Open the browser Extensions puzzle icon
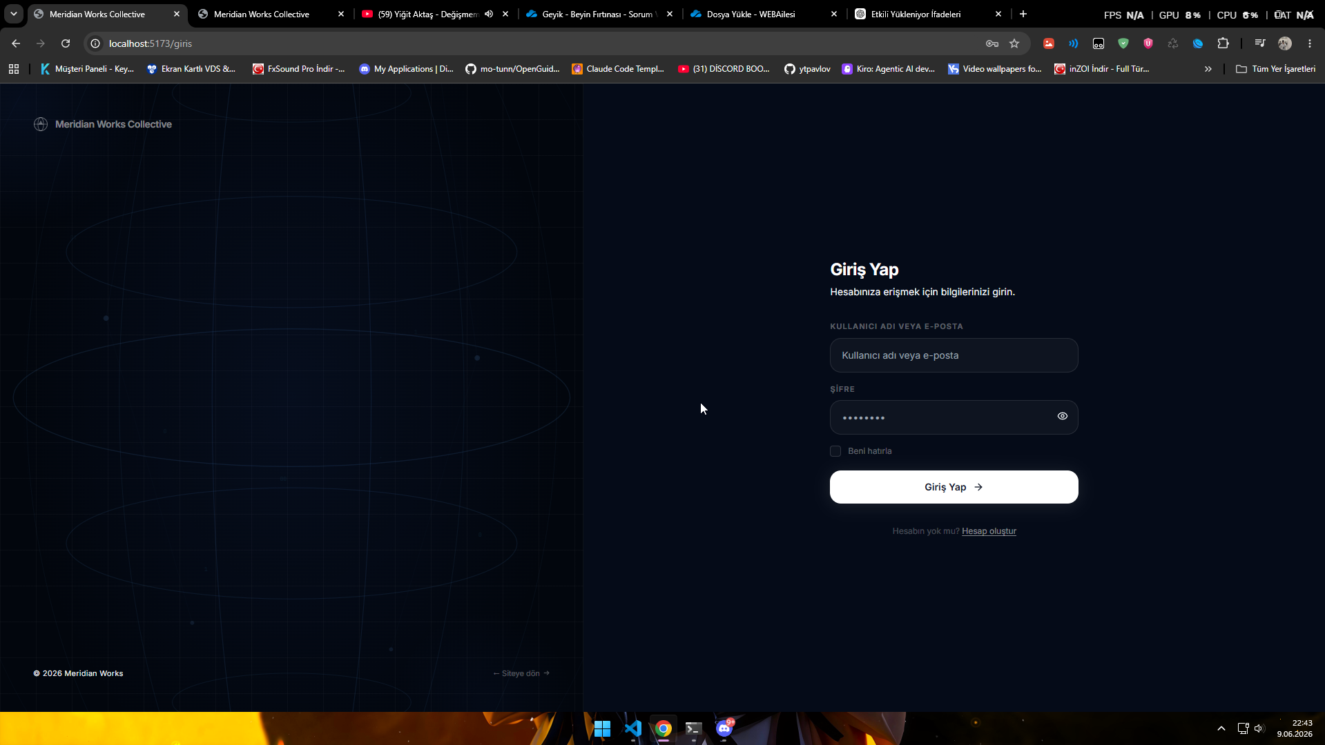The width and height of the screenshot is (1325, 745). (x=1223, y=43)
